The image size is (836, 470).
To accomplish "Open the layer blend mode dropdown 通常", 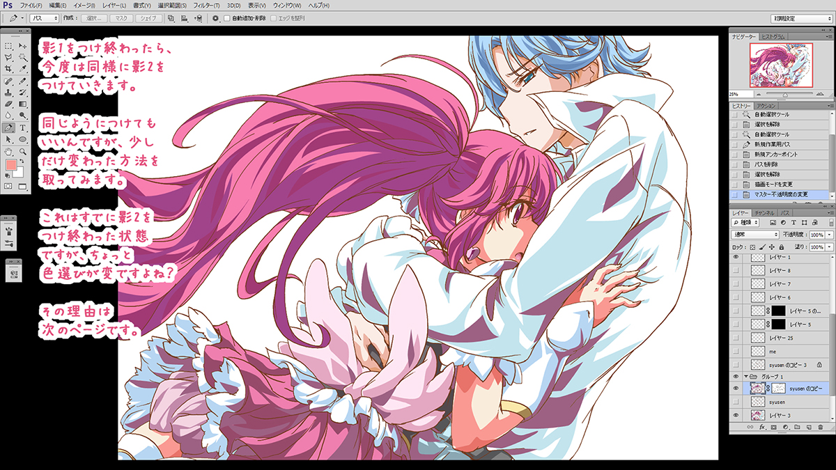I will [754, 235].
